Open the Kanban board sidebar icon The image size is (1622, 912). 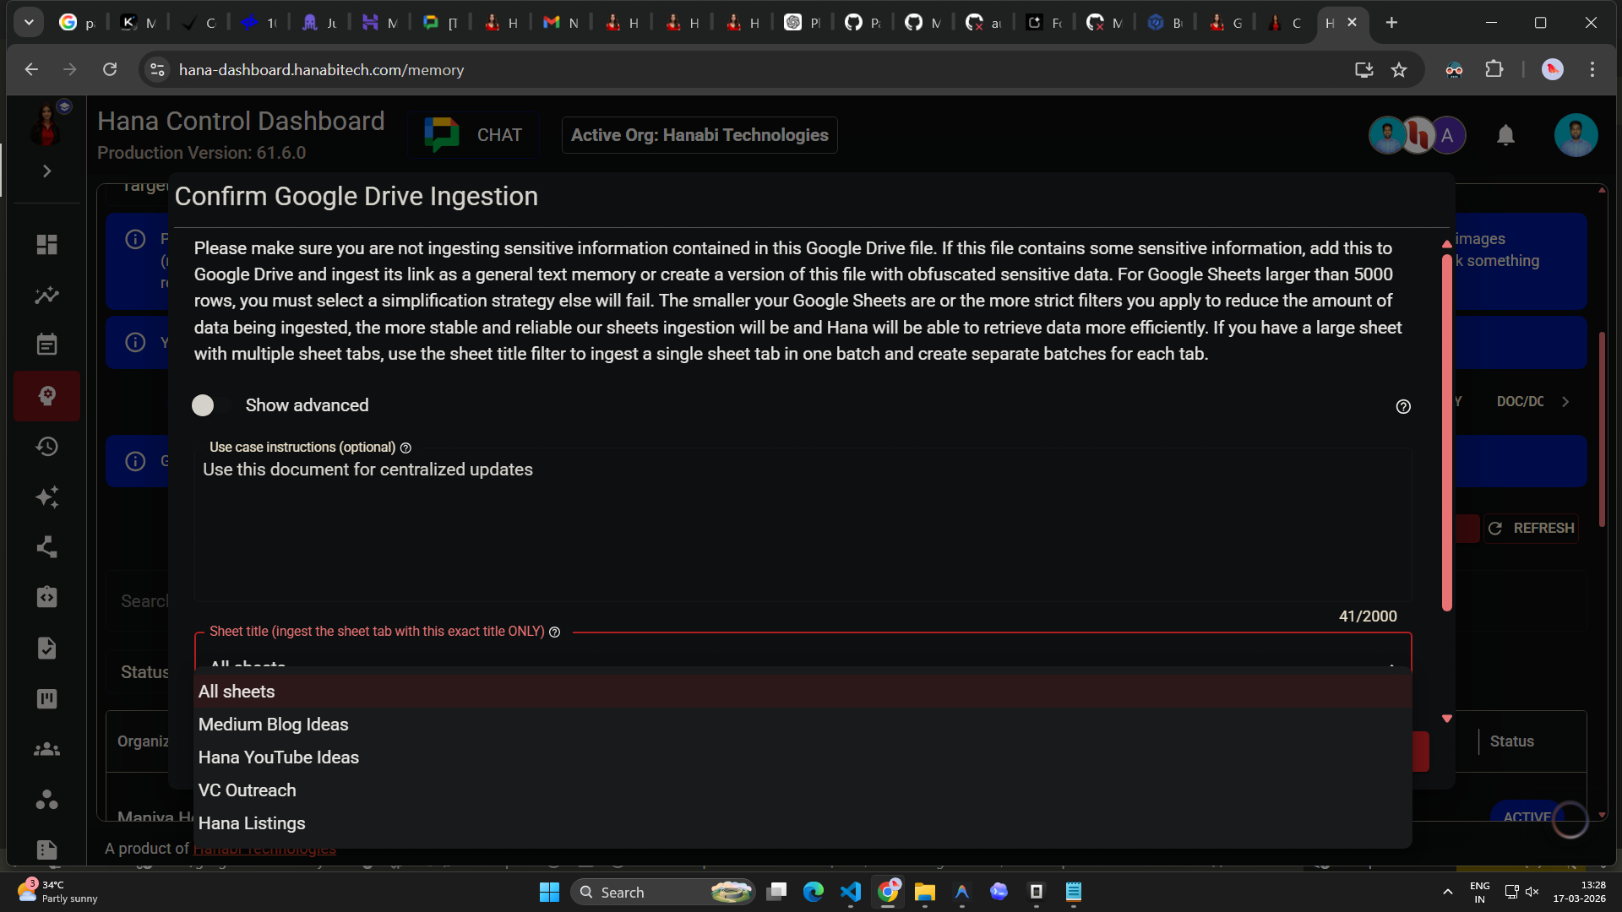[x=46, y=698]
